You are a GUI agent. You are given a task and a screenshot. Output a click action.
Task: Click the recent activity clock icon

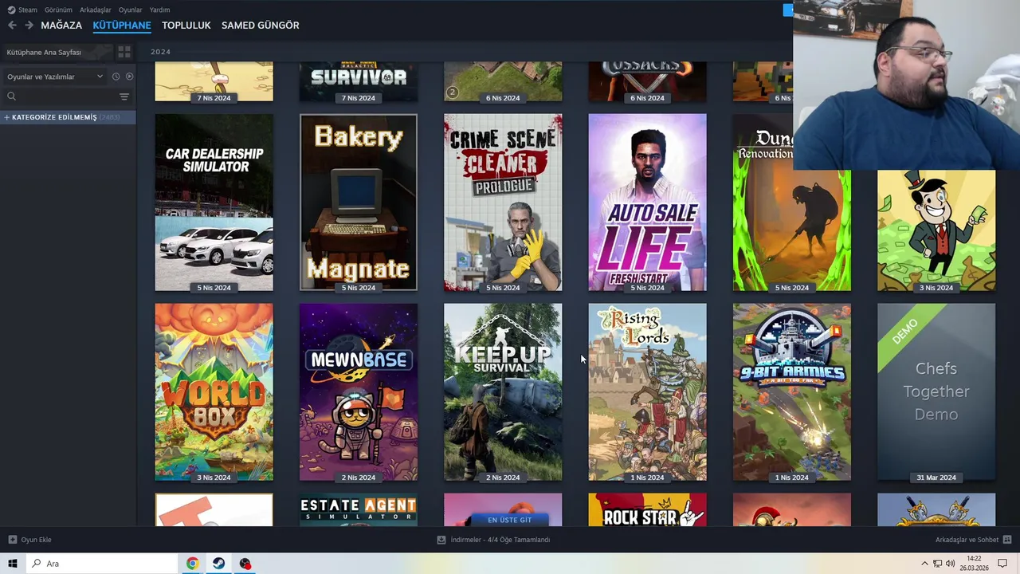[x=116, y=77]
